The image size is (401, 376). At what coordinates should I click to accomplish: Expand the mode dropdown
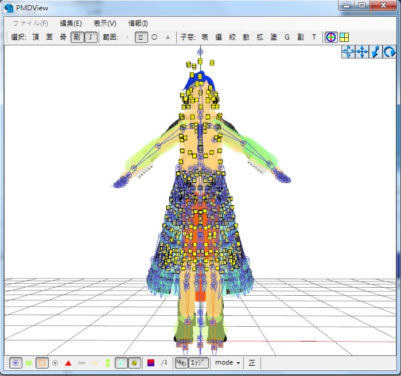tap(227, 363)
